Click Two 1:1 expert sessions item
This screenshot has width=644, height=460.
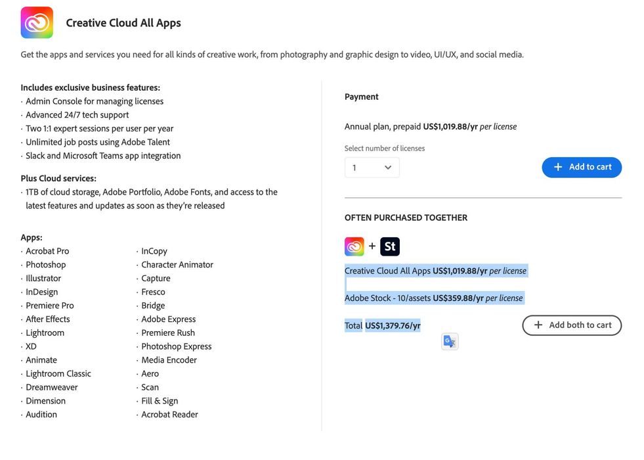click(99, 128)
